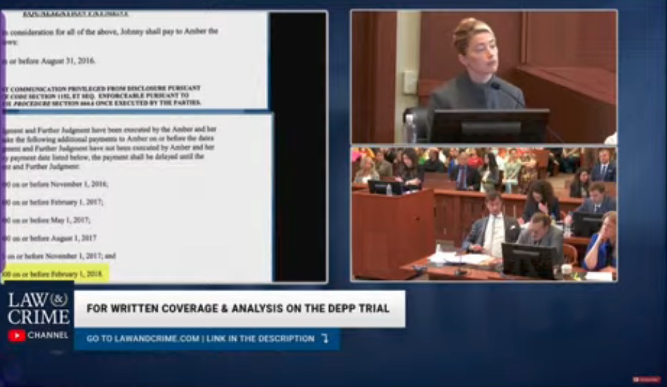Select the witness stand video feed

point(484,77)
